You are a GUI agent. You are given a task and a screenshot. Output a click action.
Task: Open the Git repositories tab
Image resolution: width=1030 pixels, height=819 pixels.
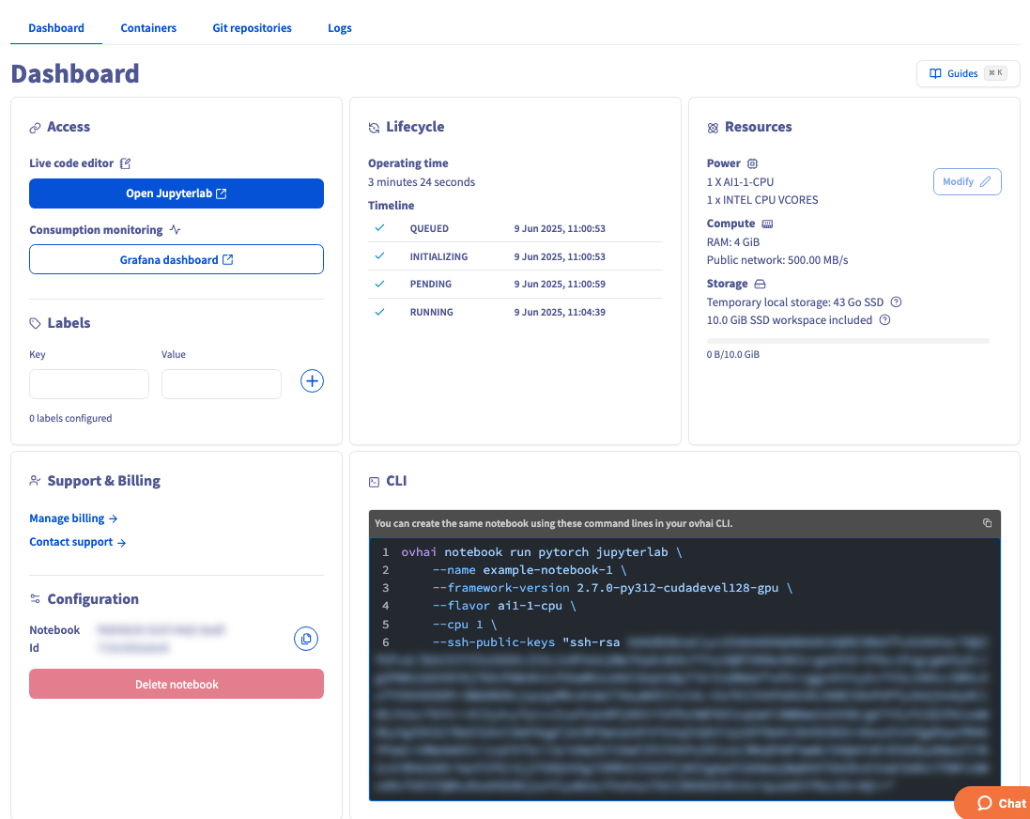coord(252,28)
